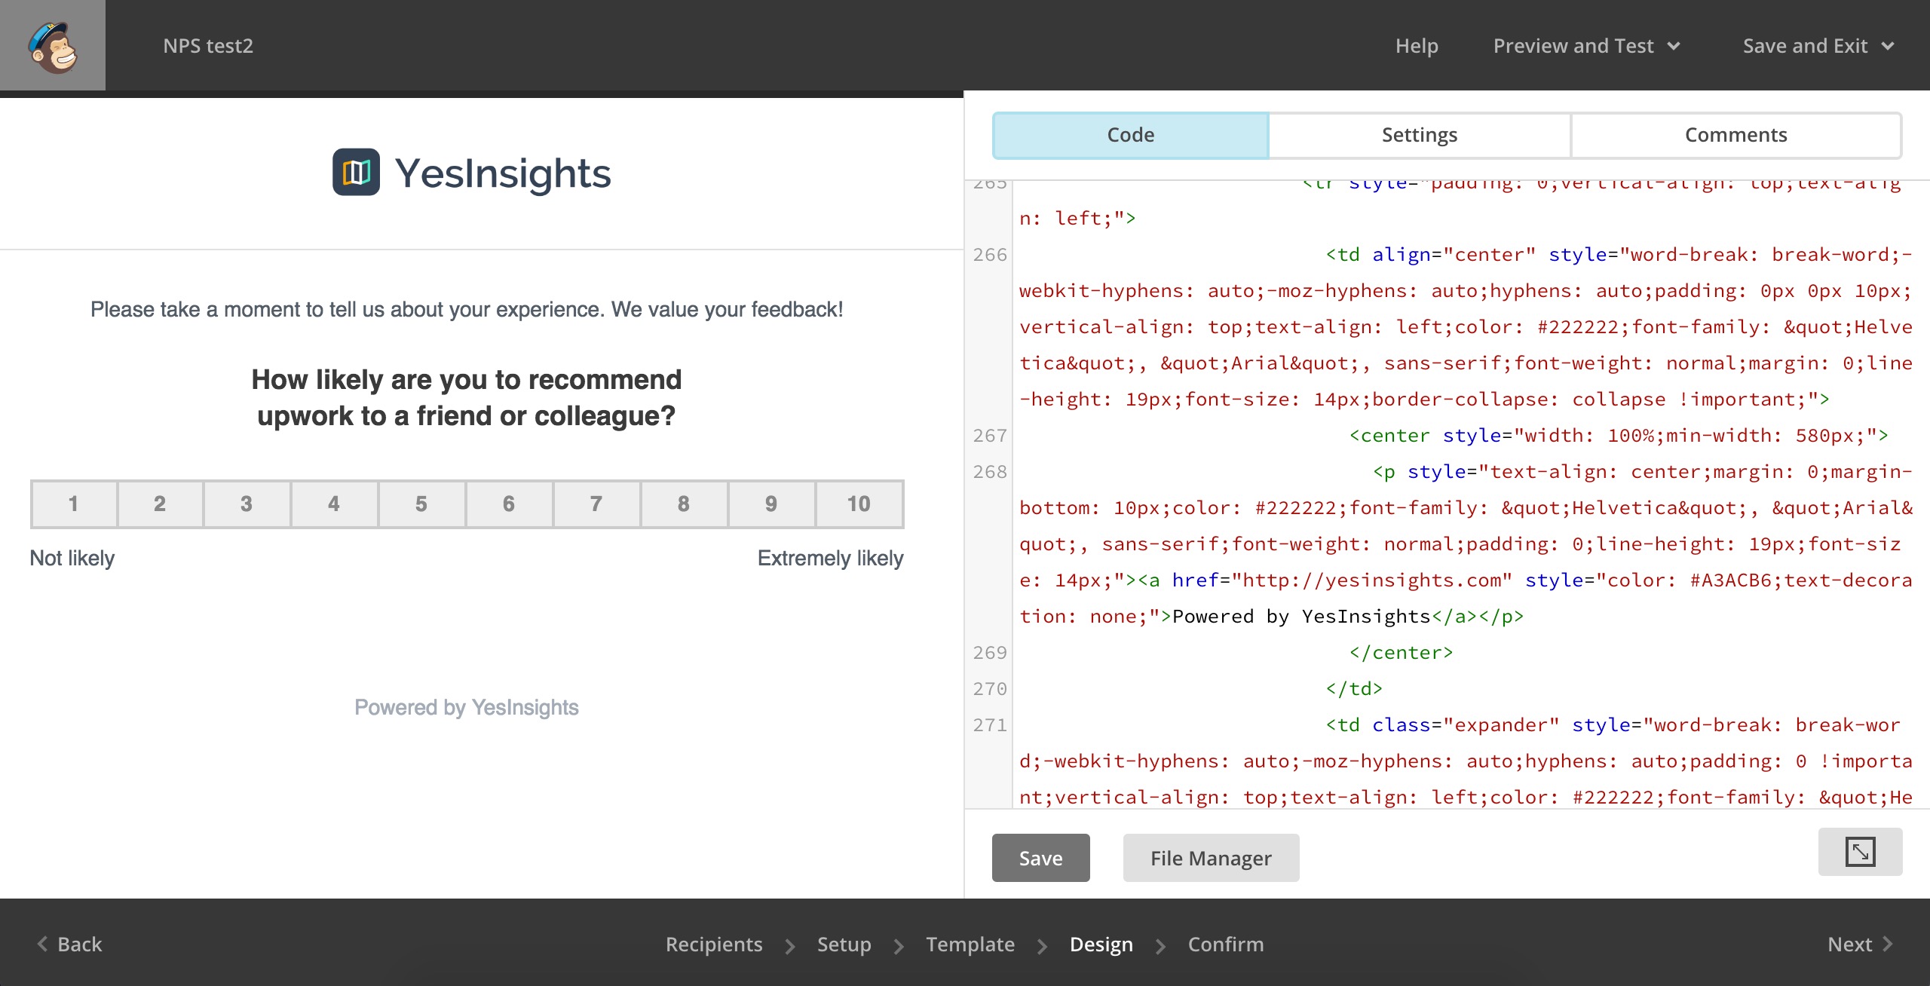Viewport: 1930px width, 986px height.
Task: Switch to the Comments tab
Action: [x=1736, y=135]
